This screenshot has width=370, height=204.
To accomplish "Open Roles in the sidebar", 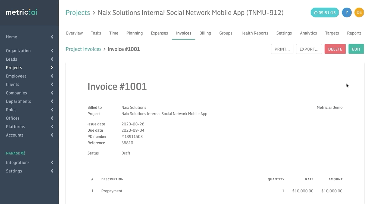I will point(11,110).
